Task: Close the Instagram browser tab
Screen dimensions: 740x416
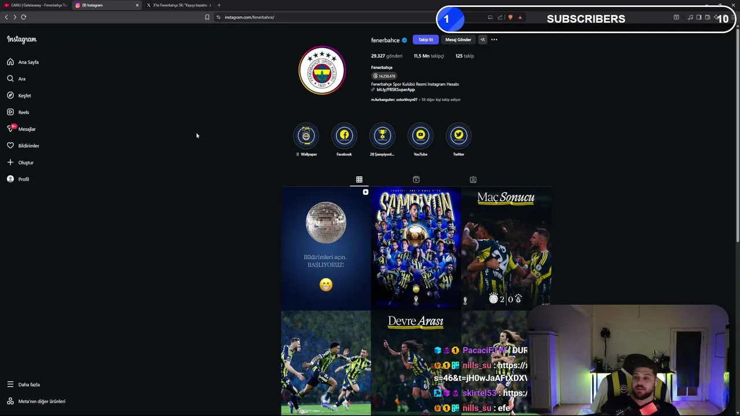Action: pyautogui.click(x=137, y=5)
